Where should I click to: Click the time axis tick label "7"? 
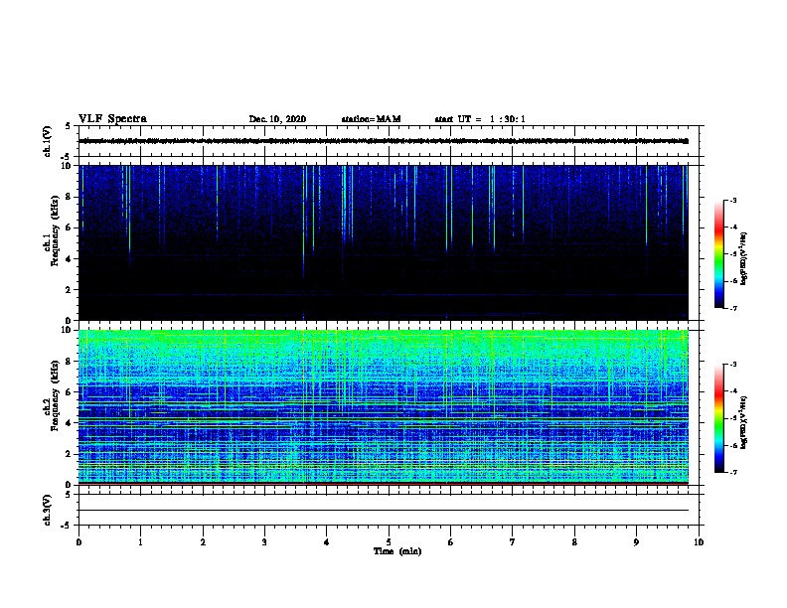(513, 542)
